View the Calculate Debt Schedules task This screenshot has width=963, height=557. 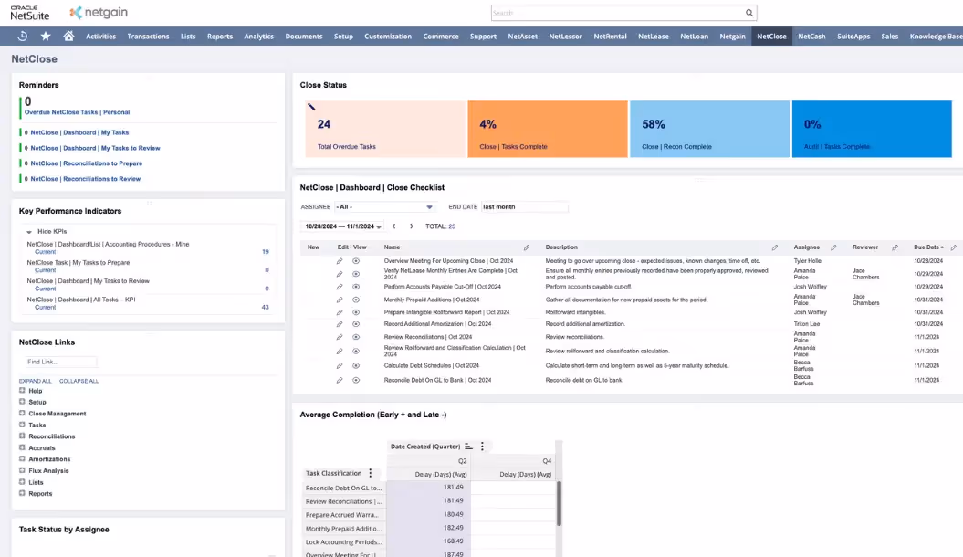[x=356, y=365]
